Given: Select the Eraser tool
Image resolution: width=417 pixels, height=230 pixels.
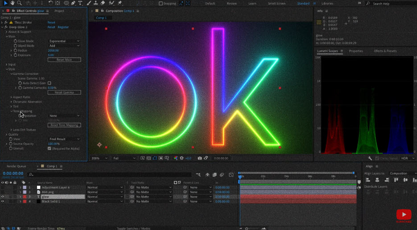Looking at the screenshot, I should click(103, 3).
